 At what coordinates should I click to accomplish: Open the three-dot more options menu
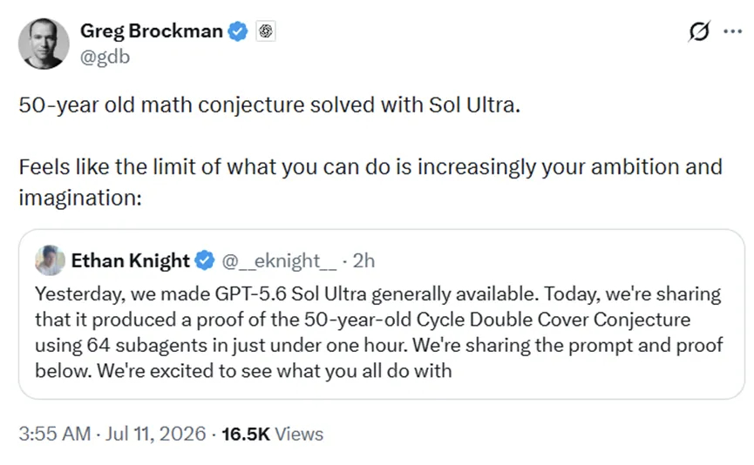point(732,31)
